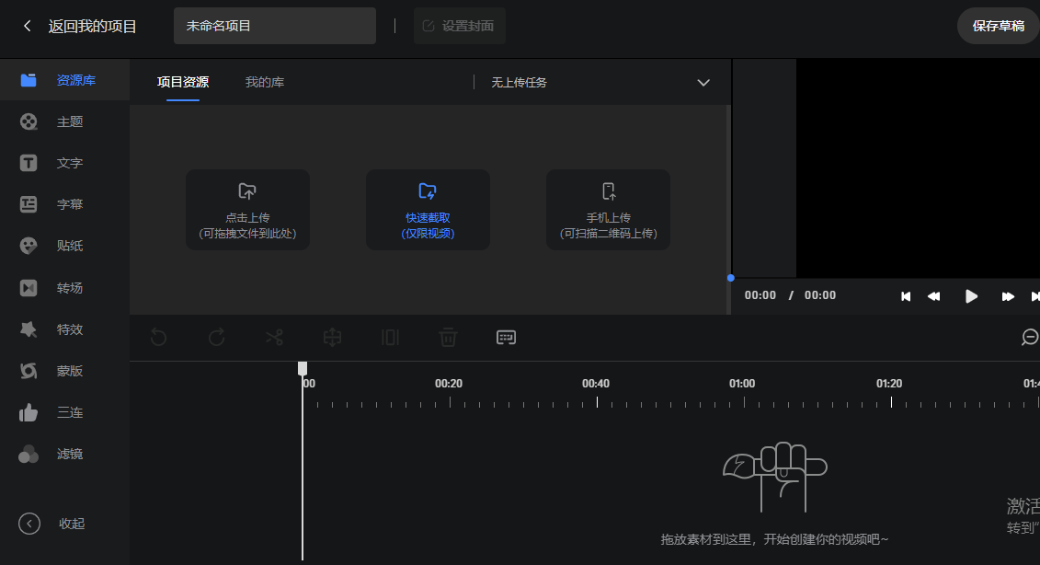The width and height of the screenshot is (1040, 565).
Task: Click the 保存草稿 button
Action: (x=998, y=26)
